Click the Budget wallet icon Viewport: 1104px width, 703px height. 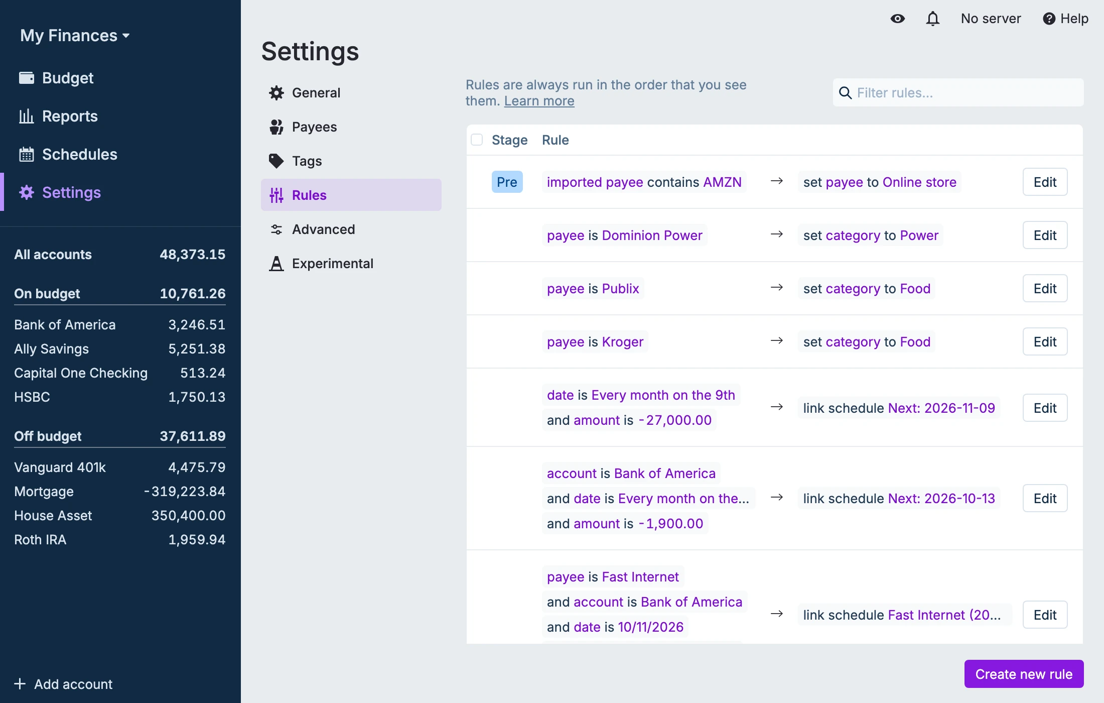(27, 78)
